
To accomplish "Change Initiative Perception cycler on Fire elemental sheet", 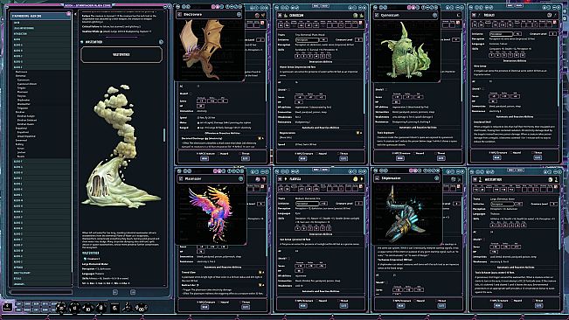I will 307,203.
